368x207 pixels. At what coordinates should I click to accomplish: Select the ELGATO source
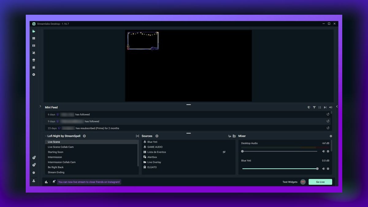[x=188, y=167]
